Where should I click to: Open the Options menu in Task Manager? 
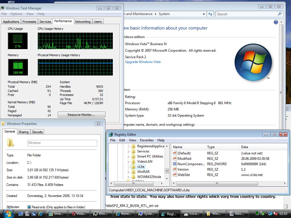pos(16,14)
